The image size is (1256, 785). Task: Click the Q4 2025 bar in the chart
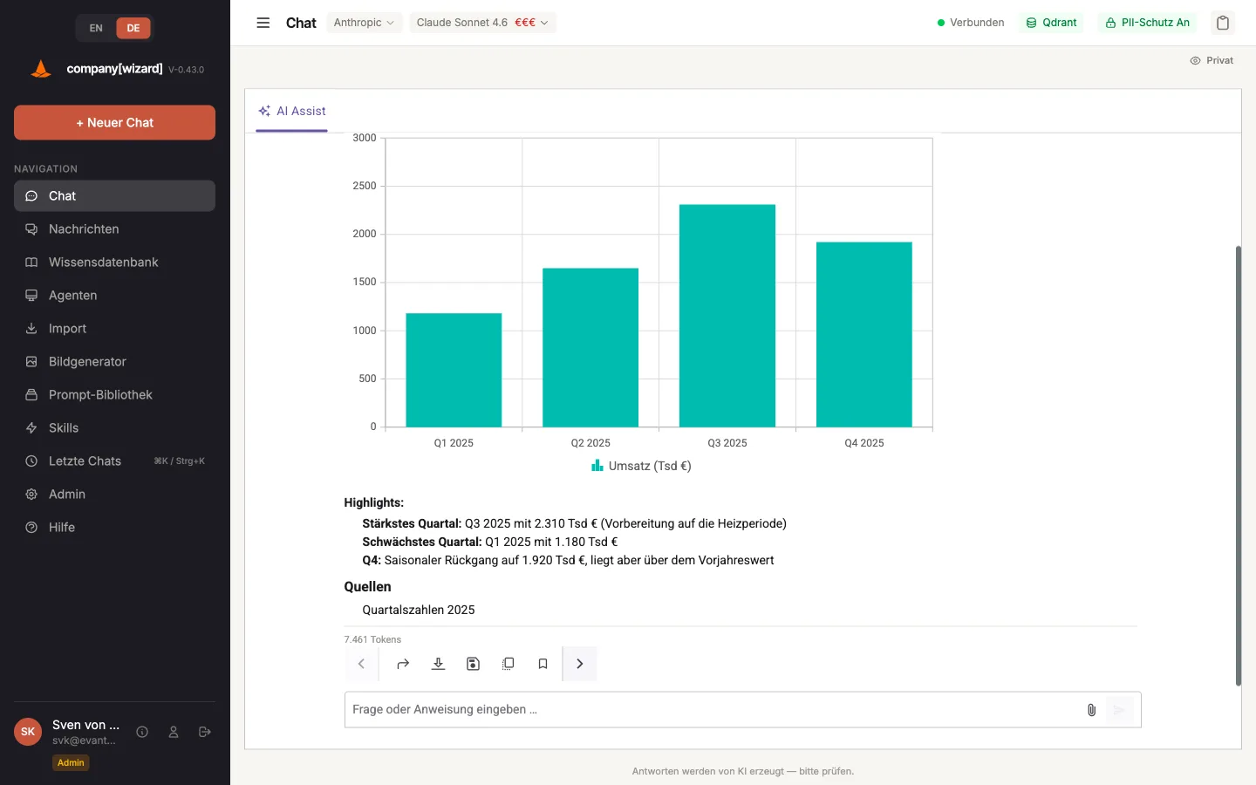point(864,334)
